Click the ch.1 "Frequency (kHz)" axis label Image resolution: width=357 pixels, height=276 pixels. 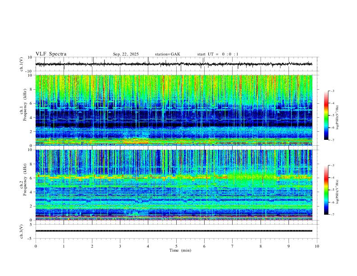pos(25,105)
